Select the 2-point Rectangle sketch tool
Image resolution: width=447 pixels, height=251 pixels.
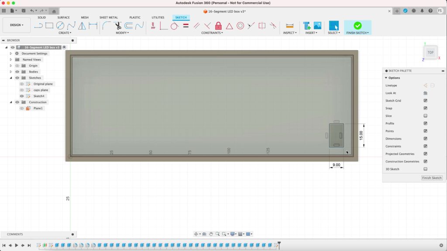(49, 26)
